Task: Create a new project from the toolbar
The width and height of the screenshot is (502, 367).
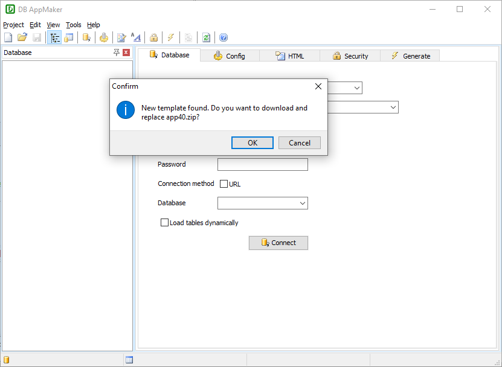Action: pyautogui.click(x=8, y=37)
